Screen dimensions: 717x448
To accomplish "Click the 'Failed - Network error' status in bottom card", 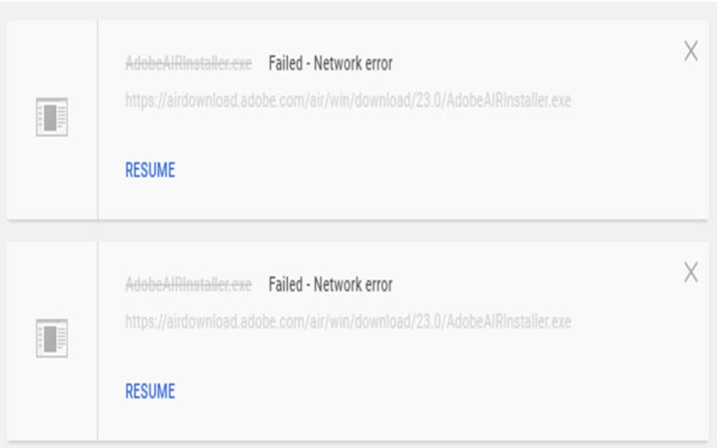I will pos(330,284).
